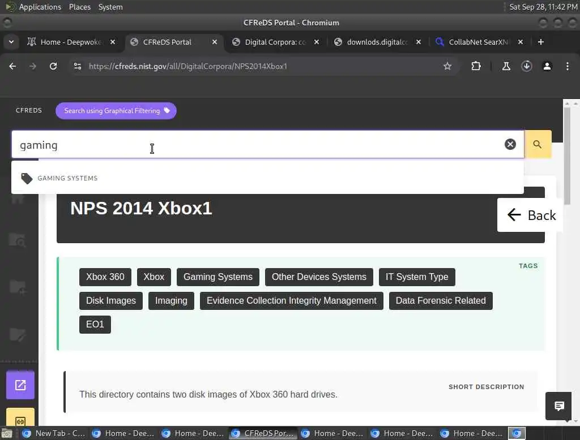Open Chrome Labs flask icon
Image resolution: width=580 pixels, height=440 pixels.
pos(506,66)
